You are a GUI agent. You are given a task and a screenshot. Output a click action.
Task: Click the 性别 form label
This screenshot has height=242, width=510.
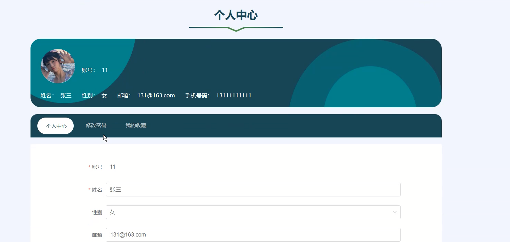(97, 213)
